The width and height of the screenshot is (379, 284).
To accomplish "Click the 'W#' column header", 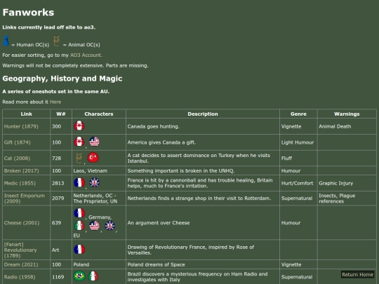I will 61,114.
